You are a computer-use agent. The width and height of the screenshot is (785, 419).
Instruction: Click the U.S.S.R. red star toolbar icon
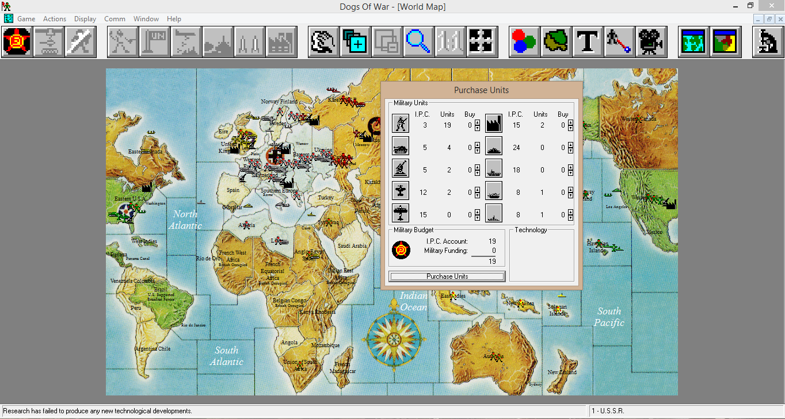pos(17,41)
